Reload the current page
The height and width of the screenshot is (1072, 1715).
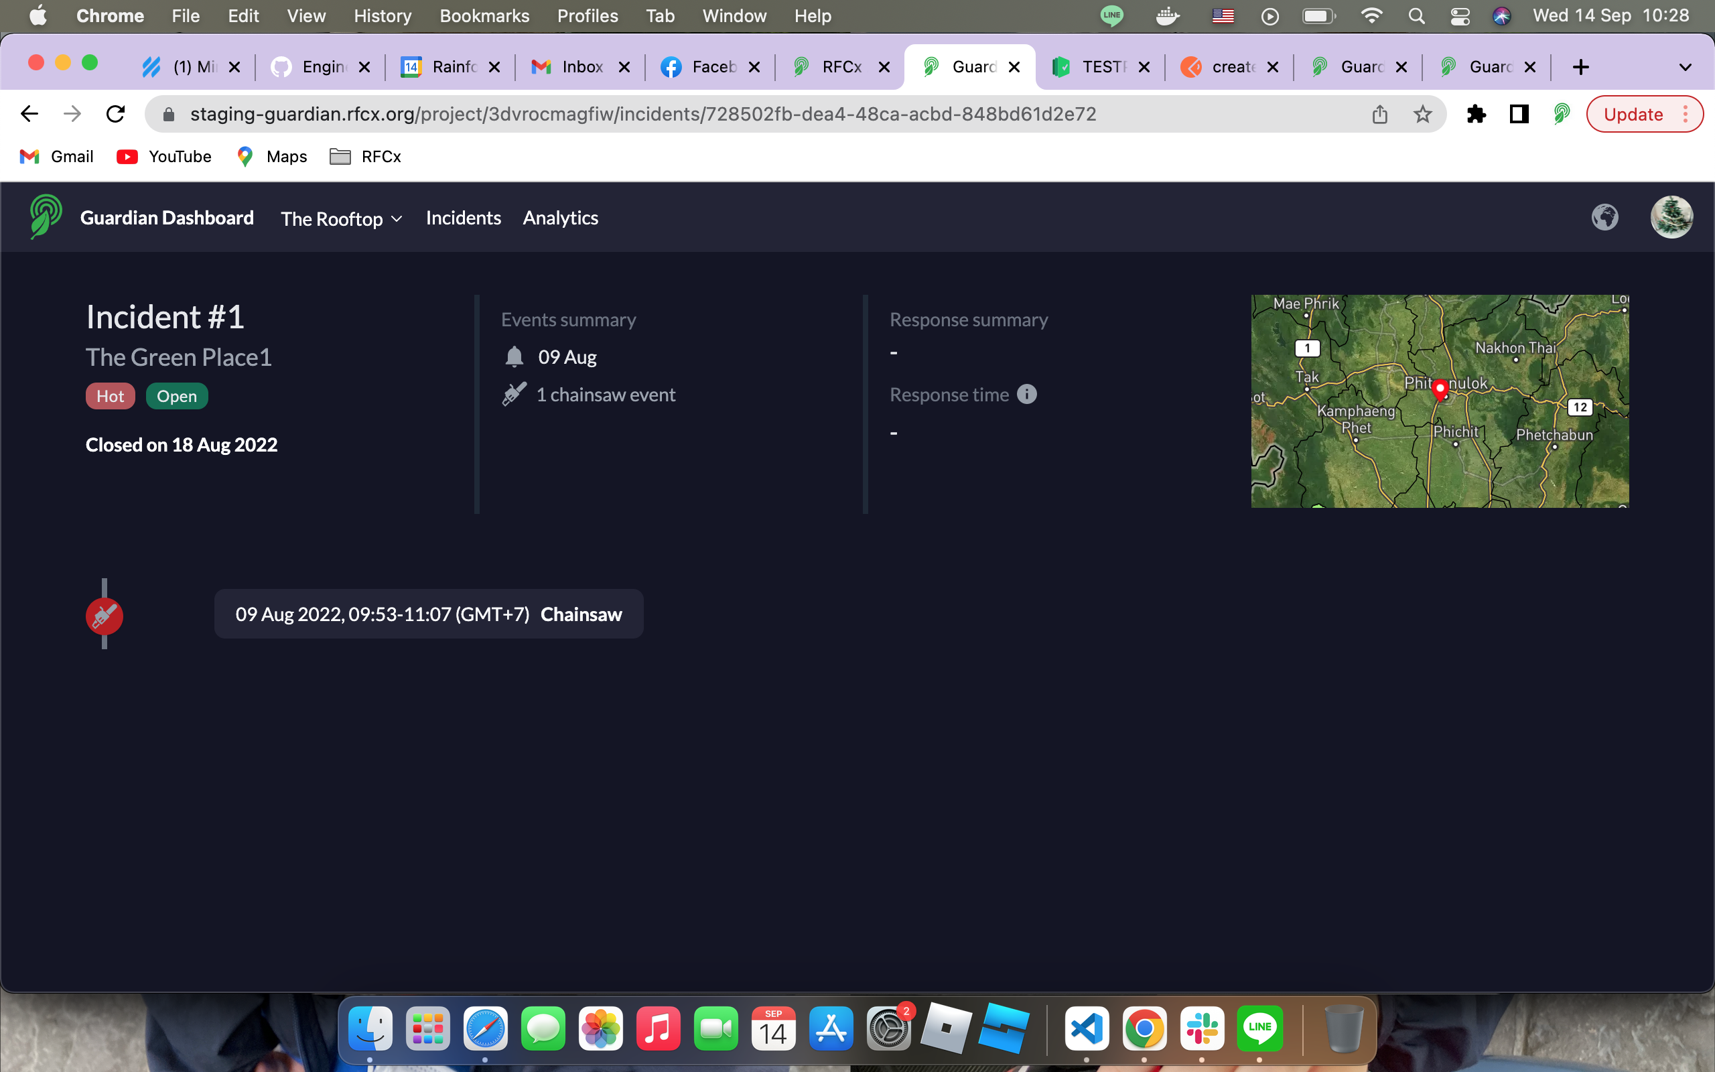115,114
